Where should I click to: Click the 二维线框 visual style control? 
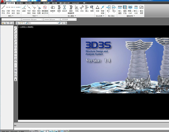pyautogui.click(x=30, y=27)
